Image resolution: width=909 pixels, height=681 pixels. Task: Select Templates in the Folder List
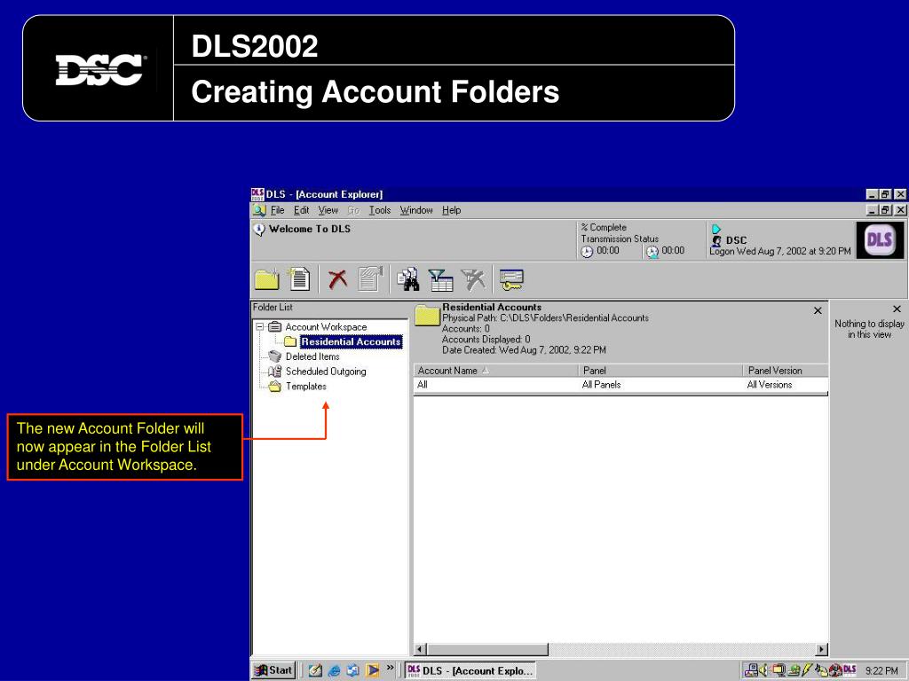306,387
